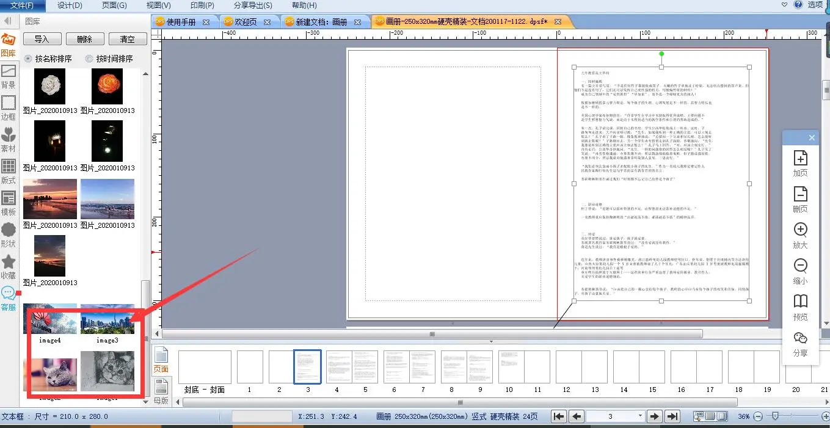This screenshot has width=830, height=428.
Task: Click the zoom slider handle in status bar
Action: [775, 416]
